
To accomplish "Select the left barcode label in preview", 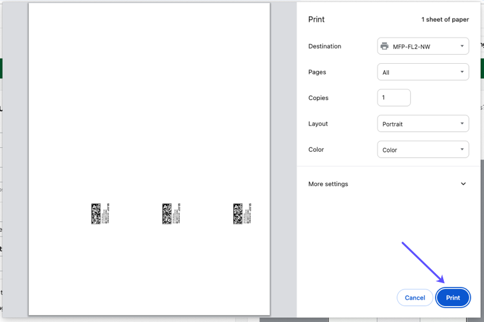I will pyautogui.click(x=100, y=214).
